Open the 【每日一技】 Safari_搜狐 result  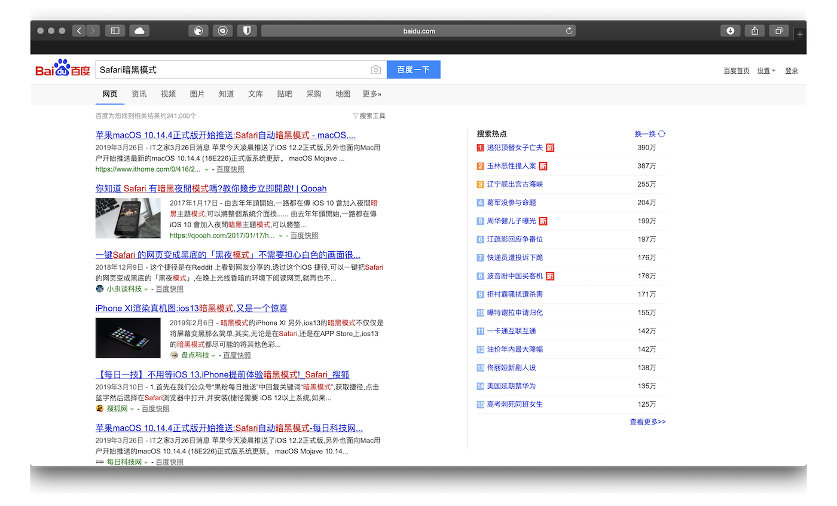click(222, 374)
